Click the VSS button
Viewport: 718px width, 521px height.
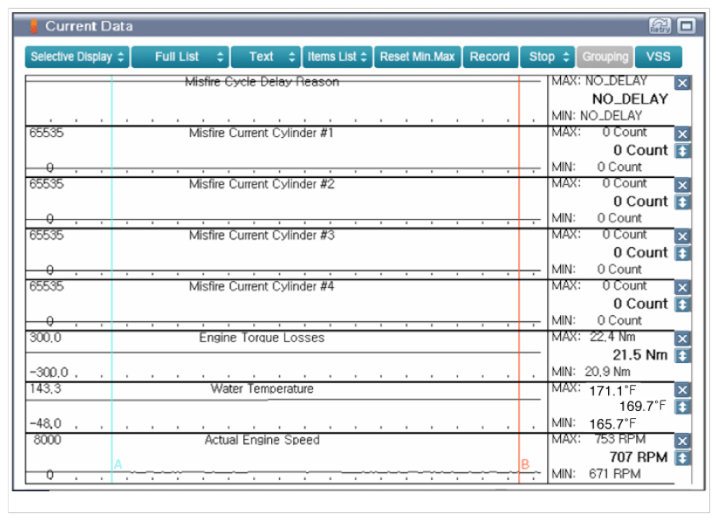pyautogui.click(x=658, y=57)
